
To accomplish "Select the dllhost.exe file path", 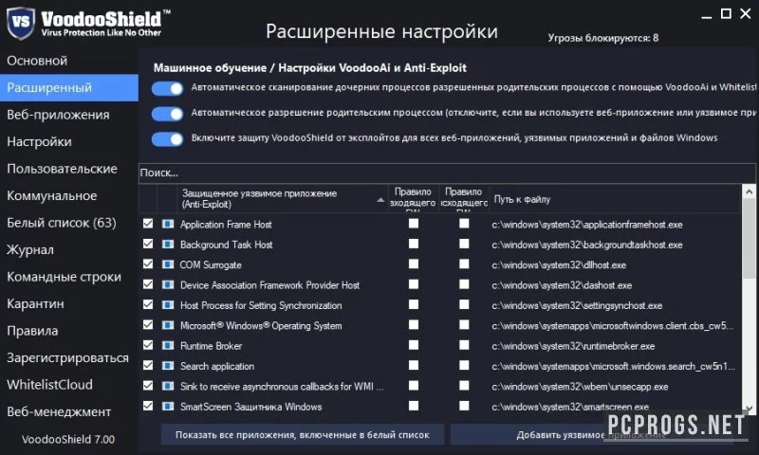I will click(x=559, y=265).
